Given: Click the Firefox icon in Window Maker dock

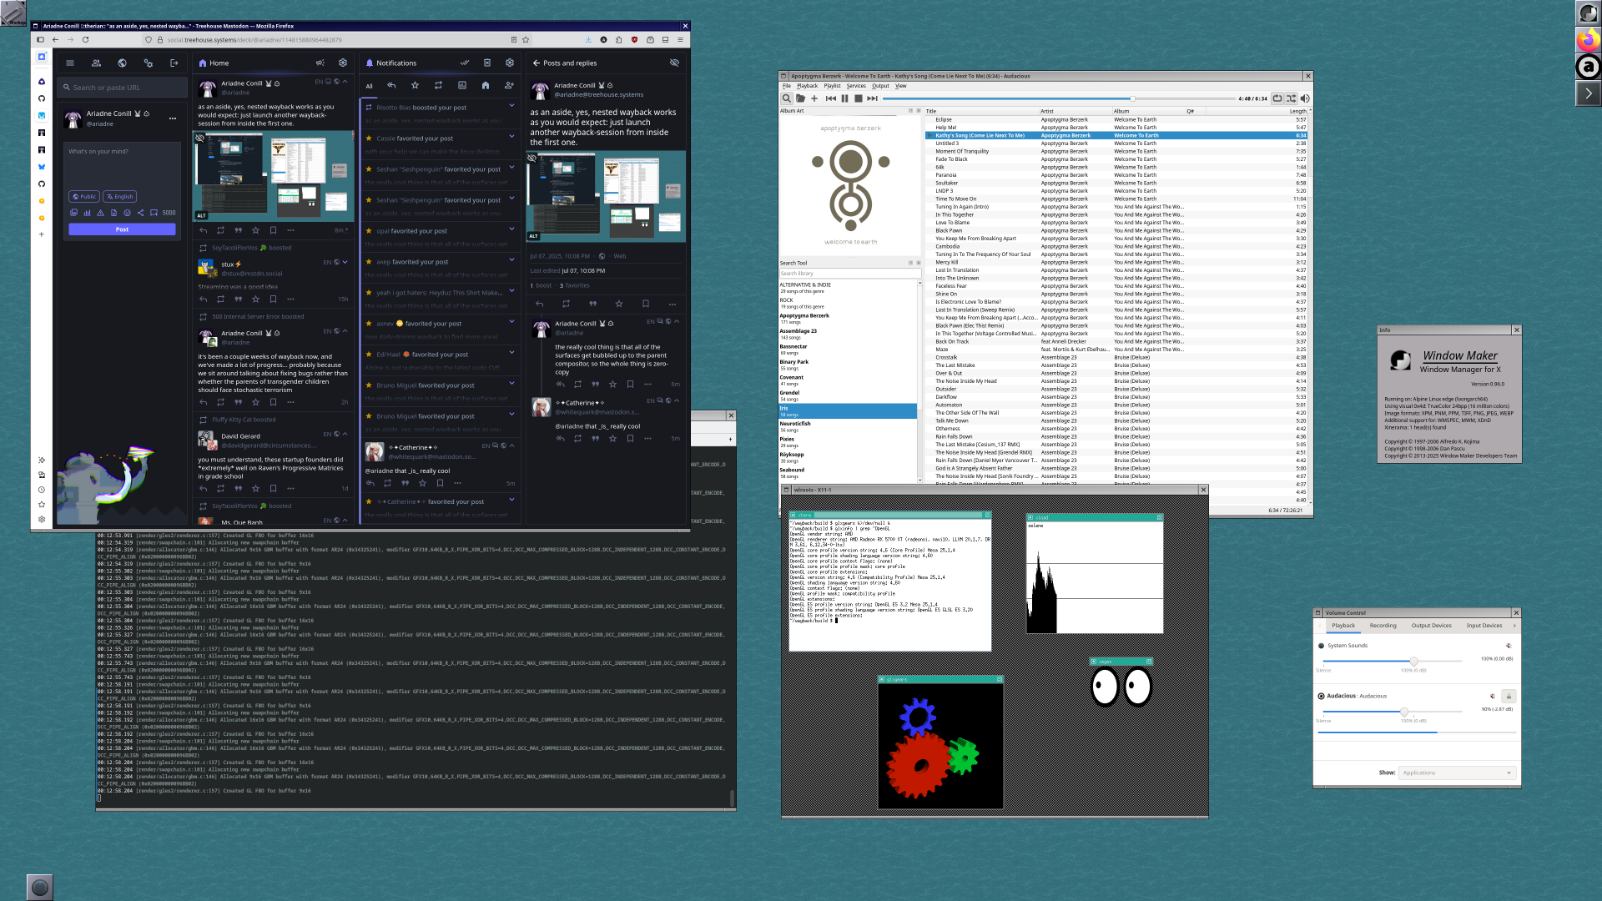Looking at the screenshot, I should tap(1588, 39).
